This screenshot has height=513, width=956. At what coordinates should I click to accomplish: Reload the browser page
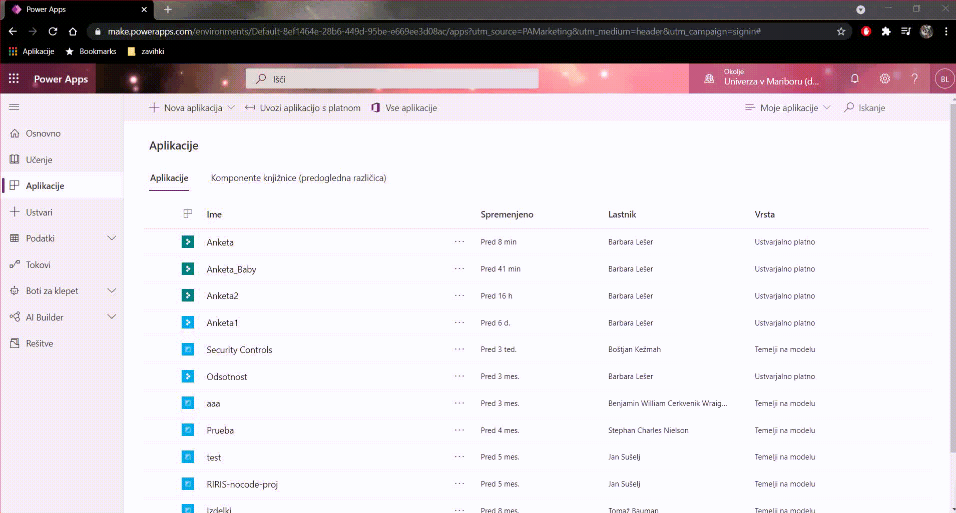click(x=53, y=31)
